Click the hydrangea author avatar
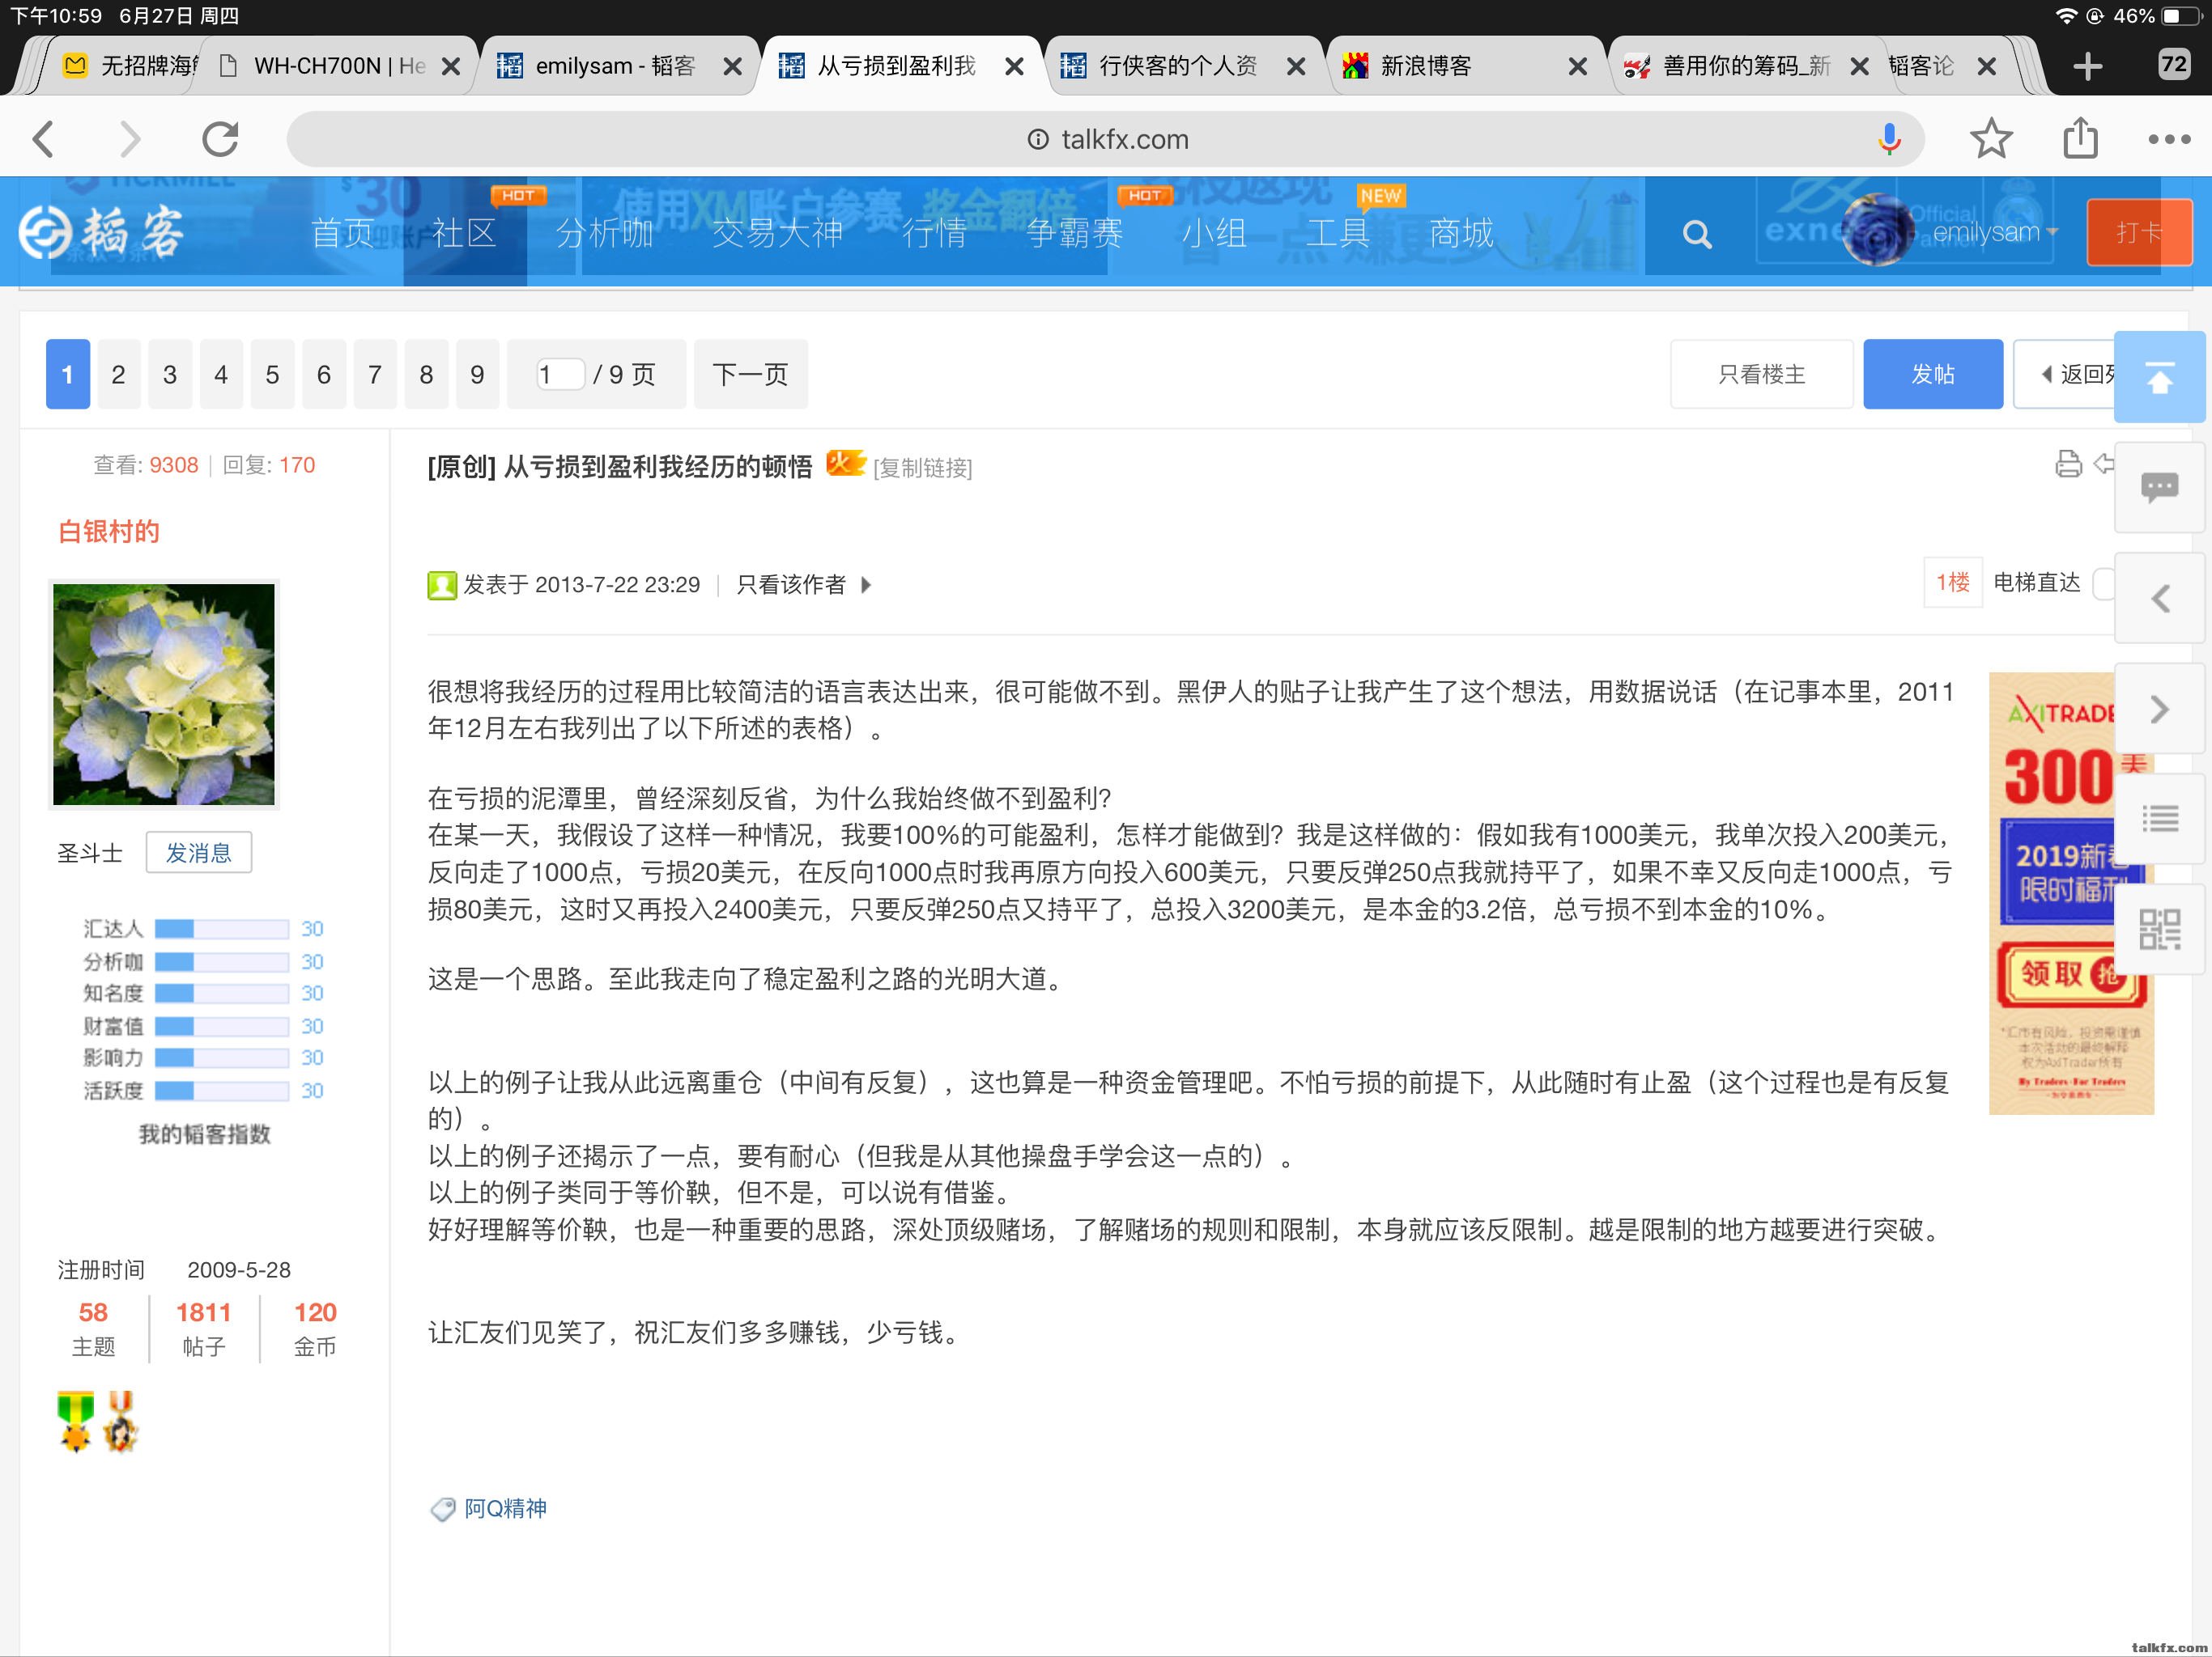The width and height of the screenshot is (2212, 1657). pyautogui.click(x=164, y=693)
